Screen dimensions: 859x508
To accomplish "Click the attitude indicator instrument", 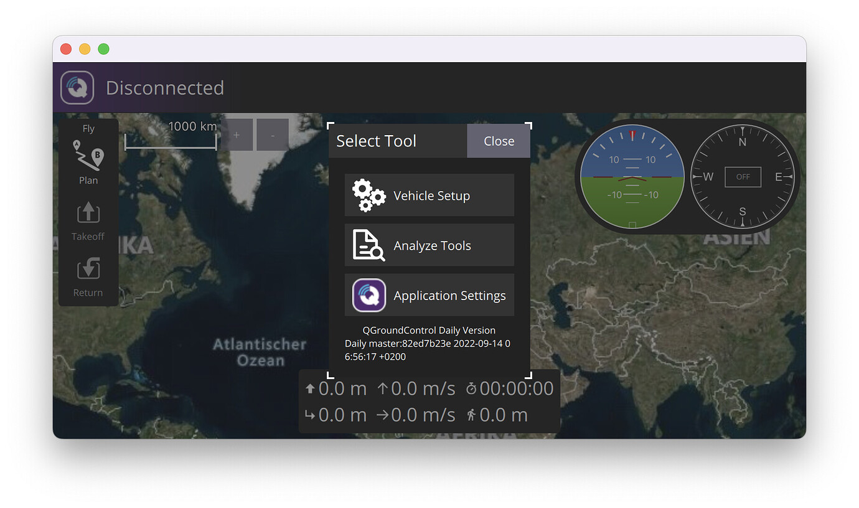I will [x=632, y=176].
